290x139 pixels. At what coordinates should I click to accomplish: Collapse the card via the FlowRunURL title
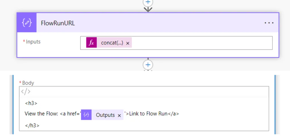(58, 23)
